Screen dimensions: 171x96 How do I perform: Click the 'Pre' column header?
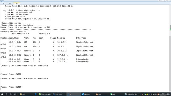(x=35, y=38)
